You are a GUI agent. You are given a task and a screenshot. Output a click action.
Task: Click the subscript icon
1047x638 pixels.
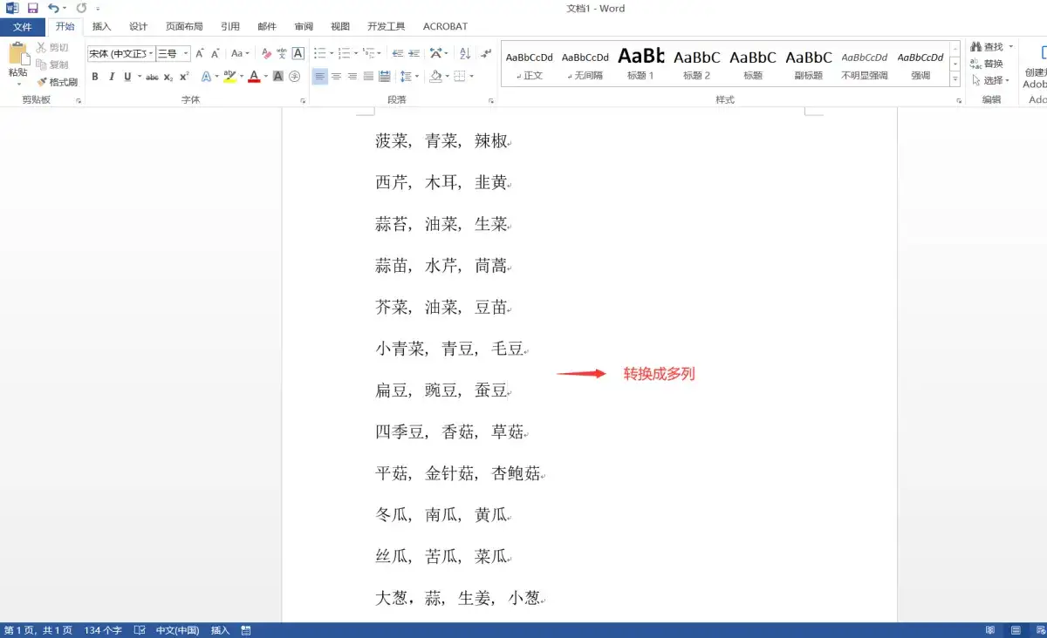click(167, 77)
